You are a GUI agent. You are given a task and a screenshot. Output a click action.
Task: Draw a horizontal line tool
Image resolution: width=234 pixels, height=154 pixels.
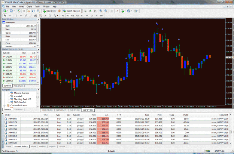(21, 15)
